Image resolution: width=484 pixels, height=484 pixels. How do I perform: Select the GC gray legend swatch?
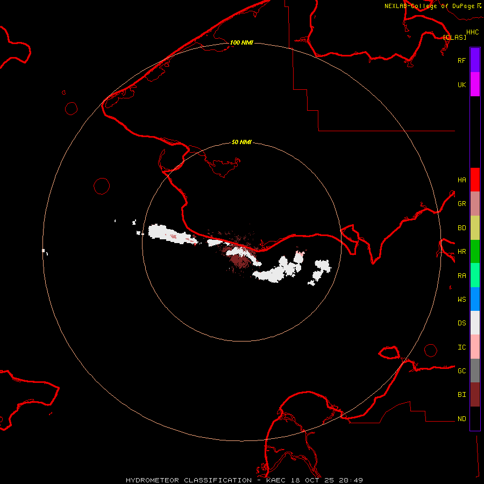[x=475, y=371]
